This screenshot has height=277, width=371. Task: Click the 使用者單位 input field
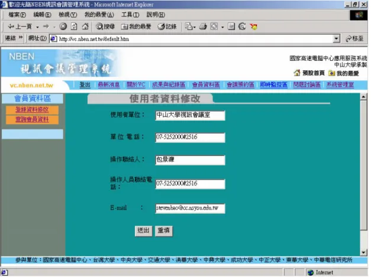pyautogui.click(x=190, y=115)
